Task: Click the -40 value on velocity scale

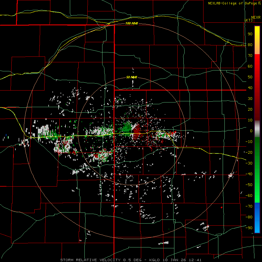Action: coord(249,174)
